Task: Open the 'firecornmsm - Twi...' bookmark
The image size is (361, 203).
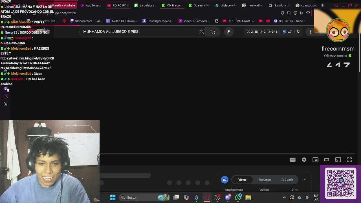Action: (x=86, y=21)
